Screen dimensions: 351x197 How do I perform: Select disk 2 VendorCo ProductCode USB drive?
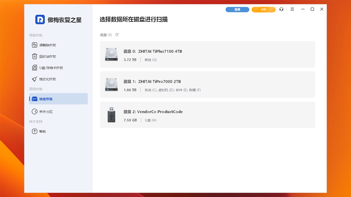point(208,115)
